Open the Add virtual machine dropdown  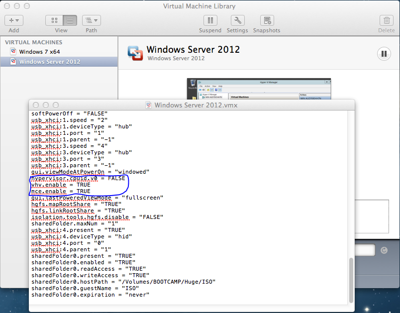point(14,20)
